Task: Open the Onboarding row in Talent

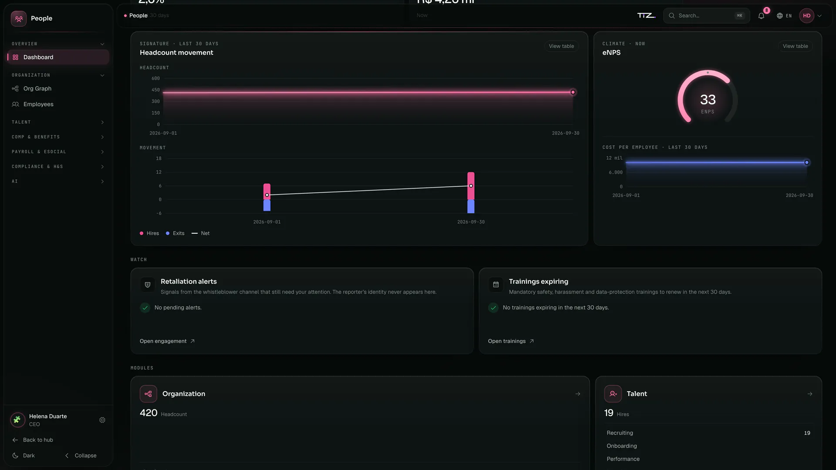Action: [708, 446]
